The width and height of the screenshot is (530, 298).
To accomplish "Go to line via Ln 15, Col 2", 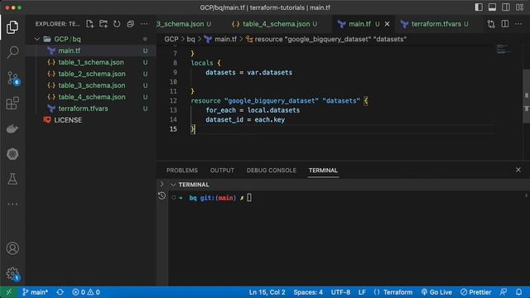I will [x=267, y=292].
